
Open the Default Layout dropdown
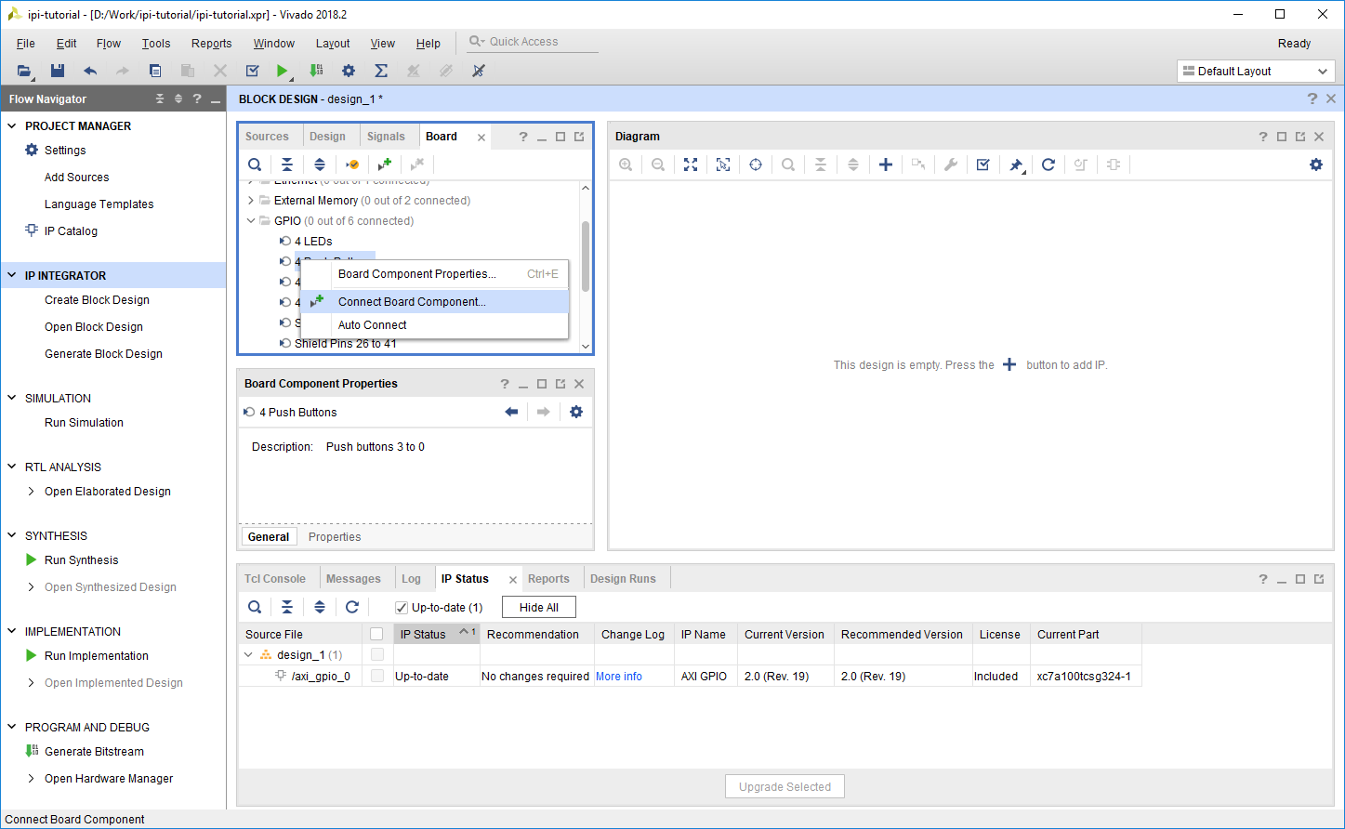point(1256,72)
